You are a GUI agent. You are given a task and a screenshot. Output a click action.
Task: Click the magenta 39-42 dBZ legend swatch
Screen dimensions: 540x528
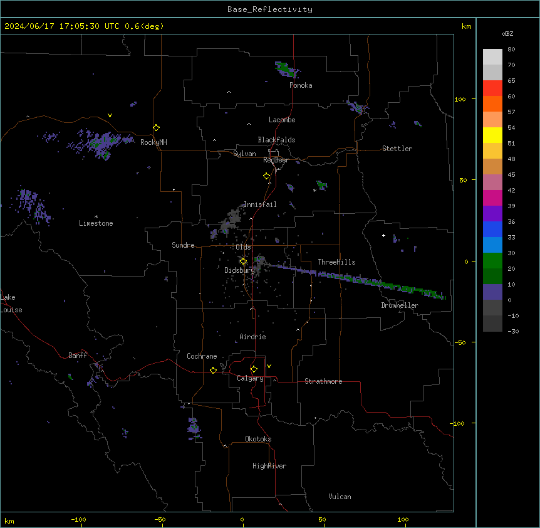point(492,198)
